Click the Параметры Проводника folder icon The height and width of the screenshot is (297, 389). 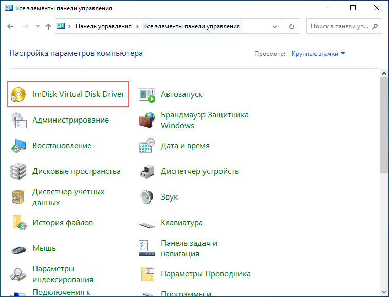pos(147,274)
